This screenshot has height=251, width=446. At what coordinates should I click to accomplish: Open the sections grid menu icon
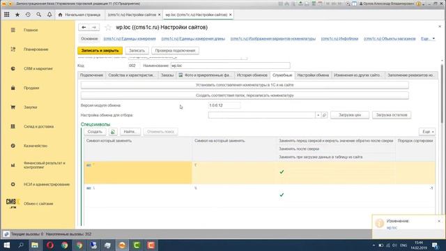click(6, 15)
